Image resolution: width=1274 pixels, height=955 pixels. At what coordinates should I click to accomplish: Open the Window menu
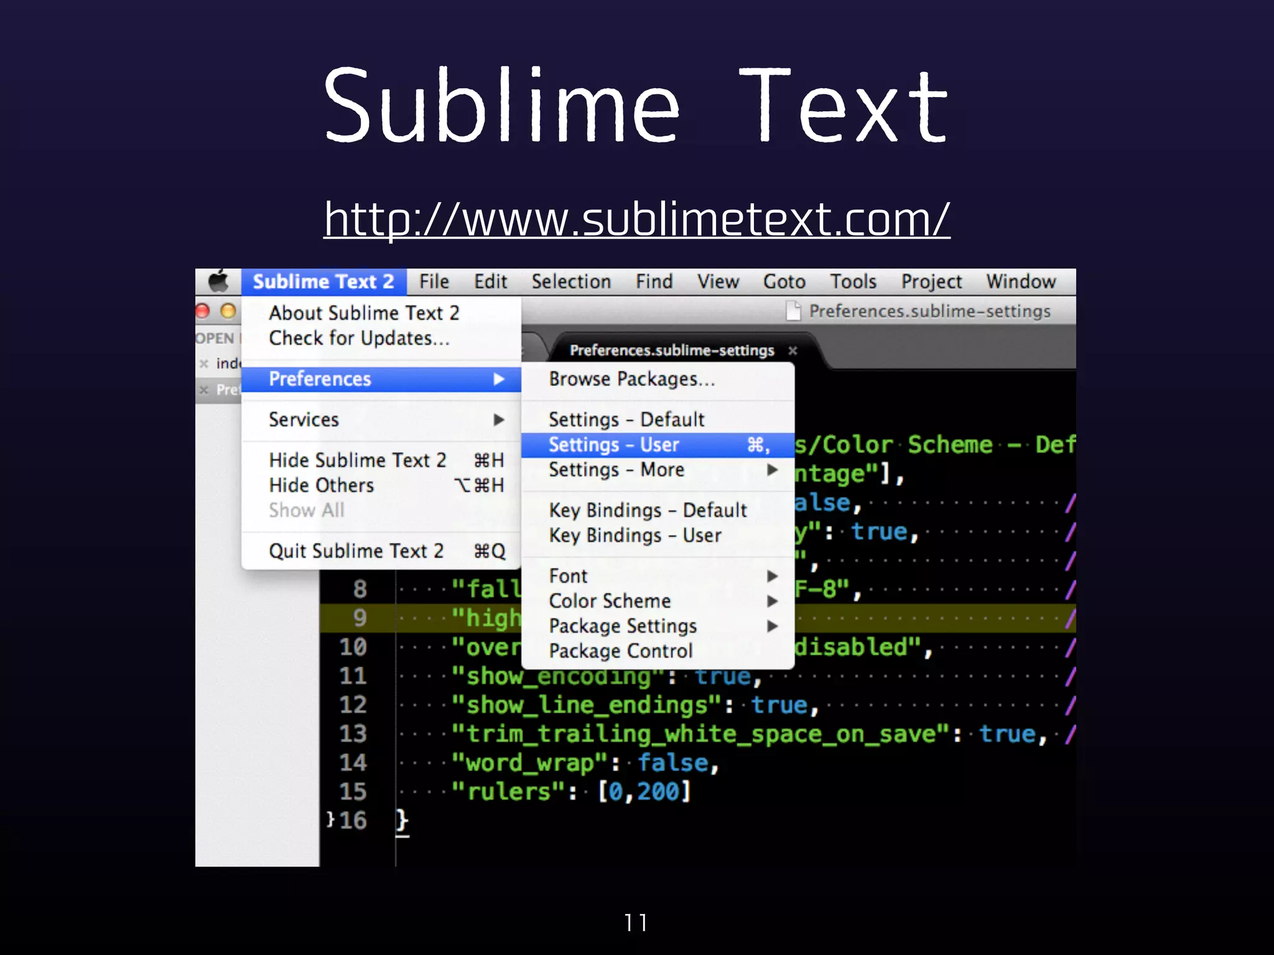pyautogui.click(x=1021, y=282)
